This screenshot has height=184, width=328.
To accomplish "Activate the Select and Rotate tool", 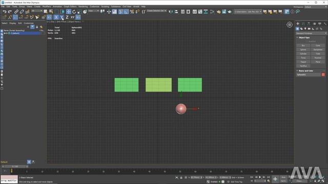I will (x=74, y=12).
